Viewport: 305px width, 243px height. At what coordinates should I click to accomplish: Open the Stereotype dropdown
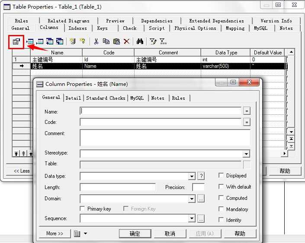246,154
